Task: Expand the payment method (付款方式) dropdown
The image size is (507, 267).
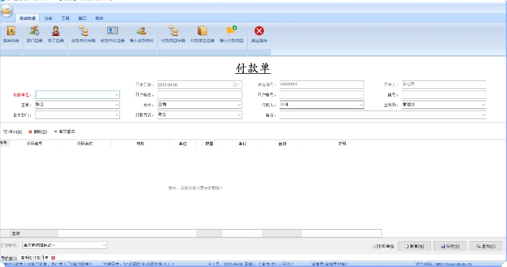Action: [239, 115]
